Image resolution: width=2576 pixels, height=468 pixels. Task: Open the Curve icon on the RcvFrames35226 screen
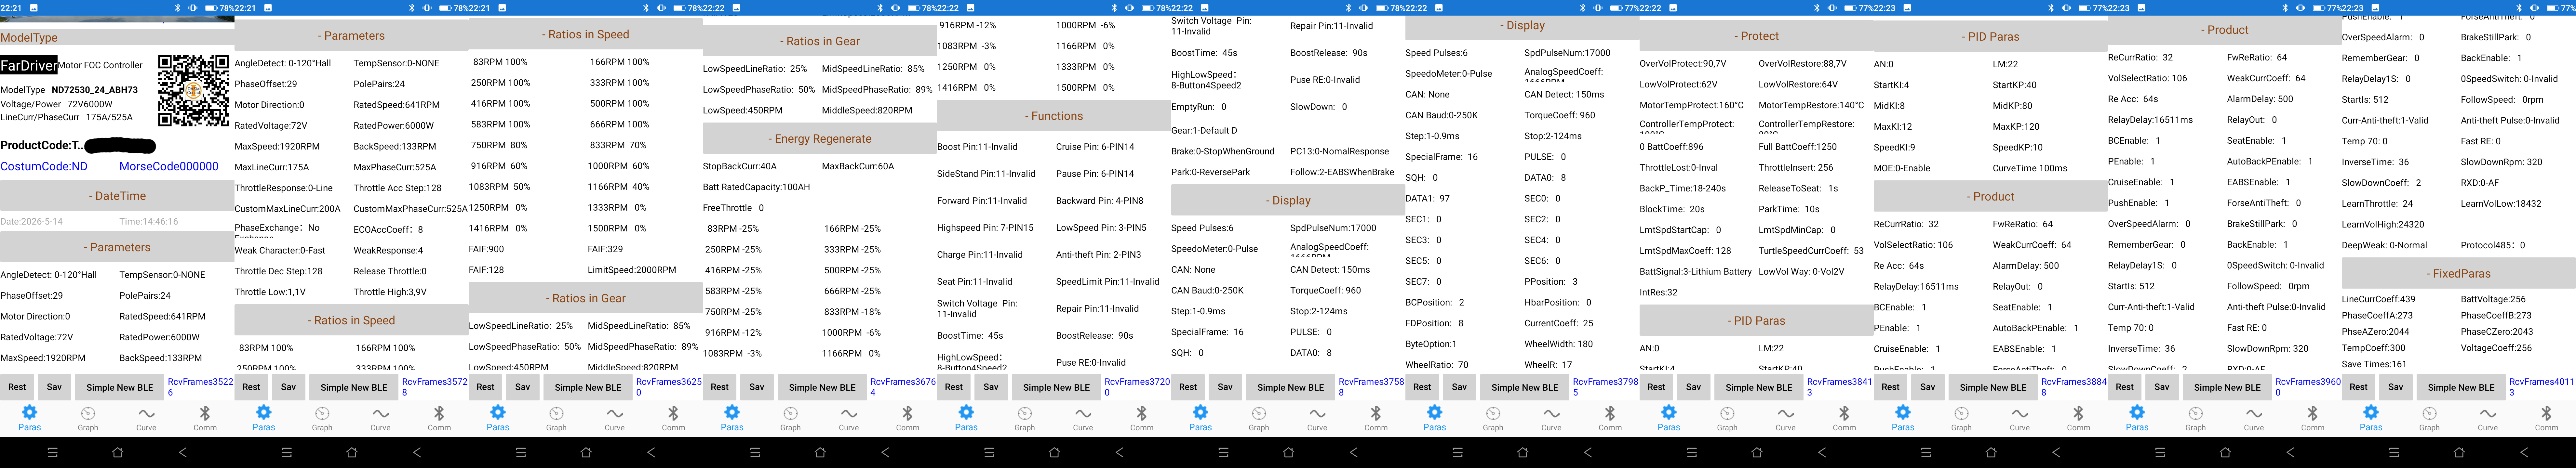pos(147,413)
